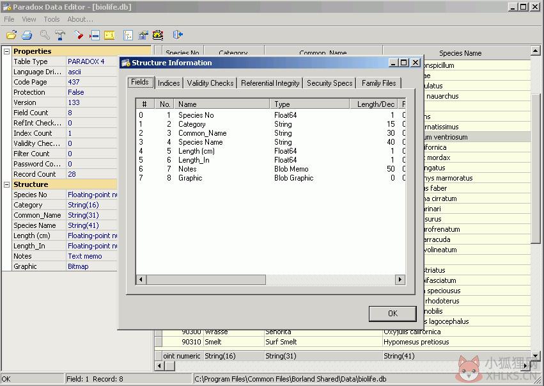Viewport: 544px width, 386px height.
Task: Click the Table Type property row
Action: pos(65,61)
